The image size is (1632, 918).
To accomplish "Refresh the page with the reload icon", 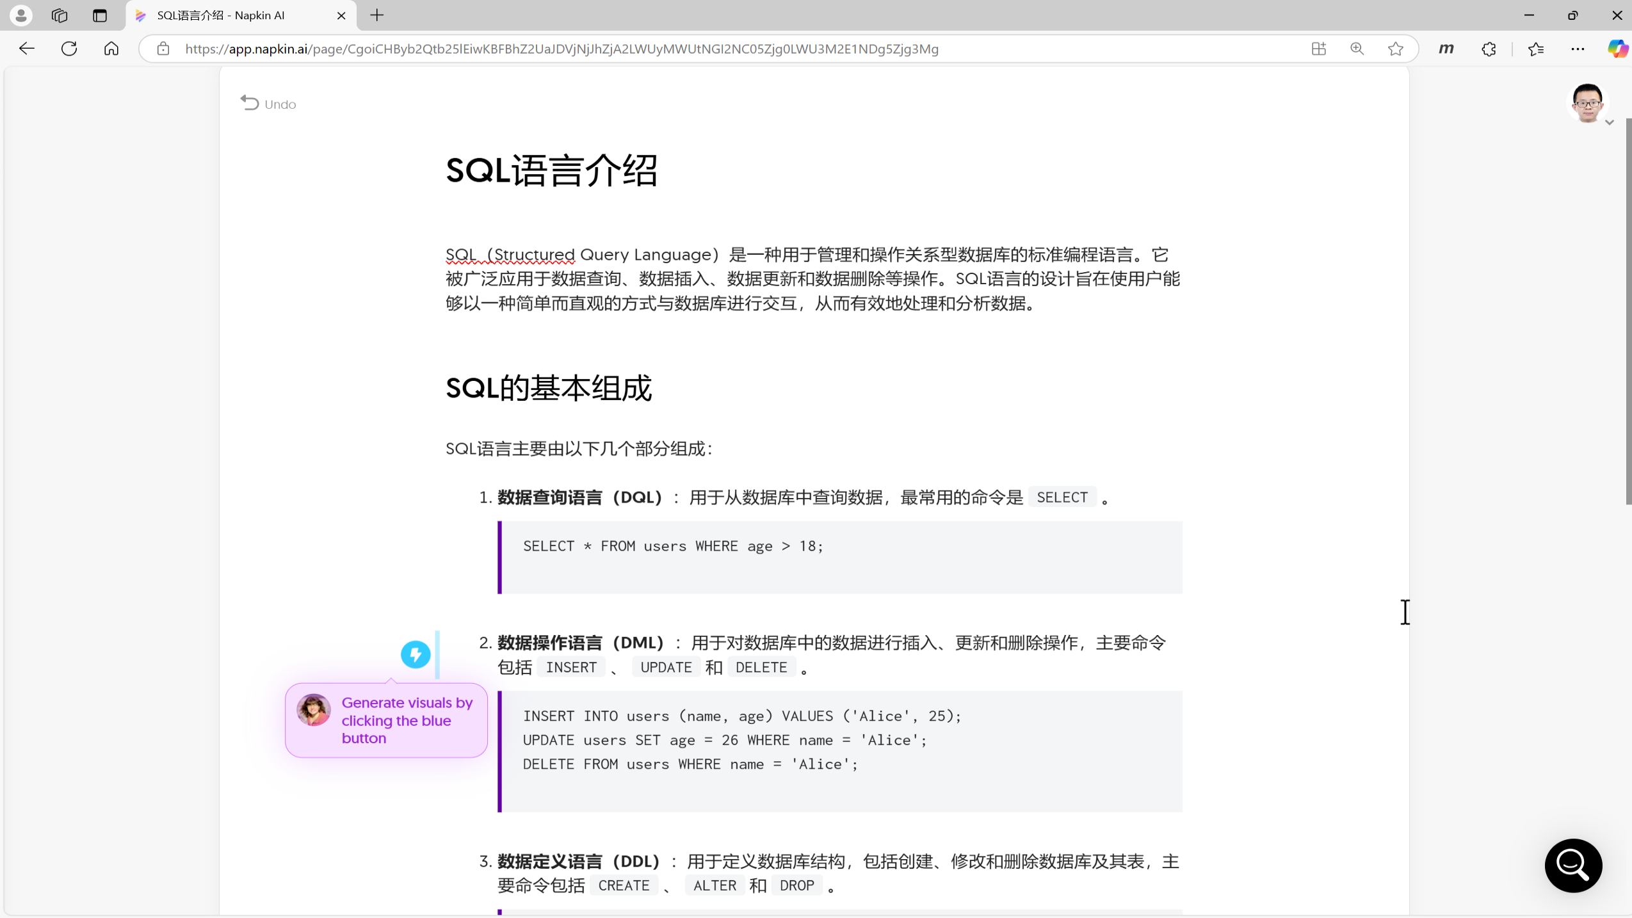I will tap(69, 49).
